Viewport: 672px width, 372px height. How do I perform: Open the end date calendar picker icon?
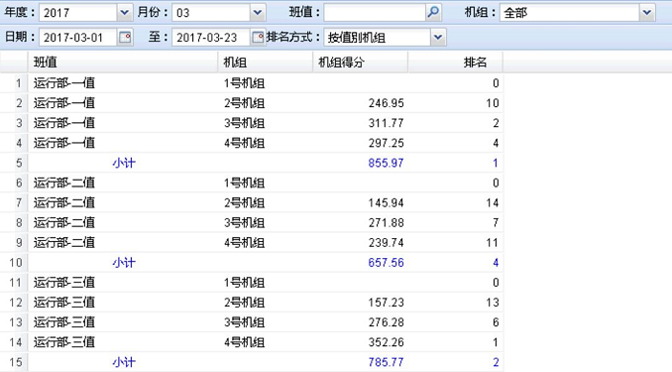(x=258, y=38)
